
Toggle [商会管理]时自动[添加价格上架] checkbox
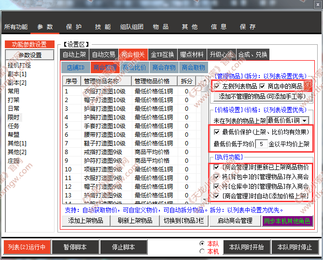[216, 196]
